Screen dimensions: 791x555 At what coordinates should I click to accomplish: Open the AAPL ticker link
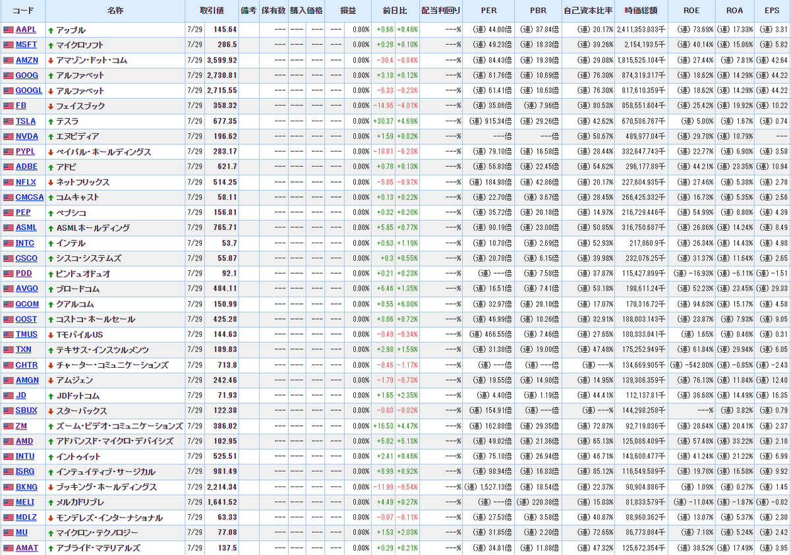pos(26,30)
